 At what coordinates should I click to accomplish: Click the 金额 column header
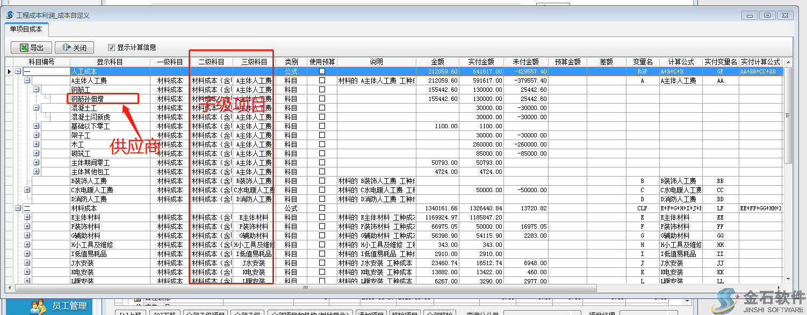[x=437, y=62]
